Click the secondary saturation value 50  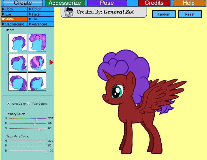click(x=50, y=146)
